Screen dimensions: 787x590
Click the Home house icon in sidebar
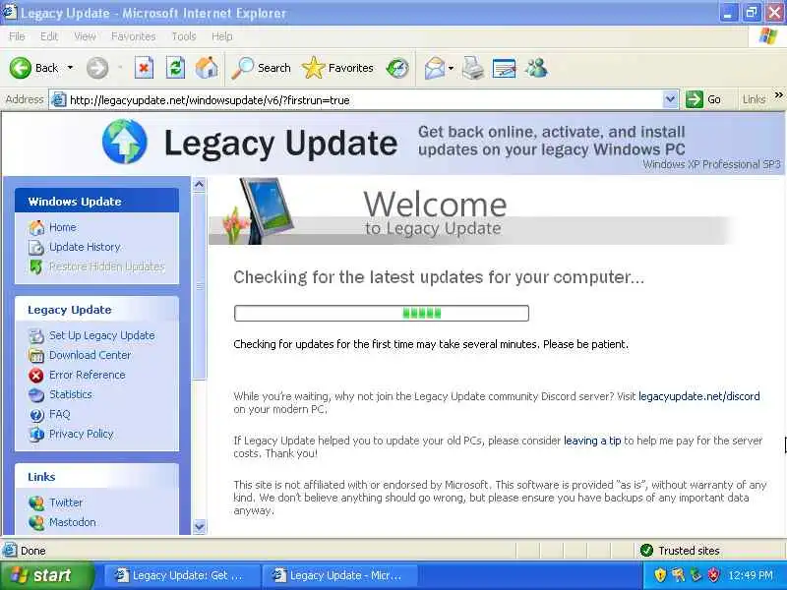pos(36,227)
